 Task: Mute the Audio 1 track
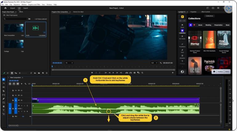coord(22,106)
